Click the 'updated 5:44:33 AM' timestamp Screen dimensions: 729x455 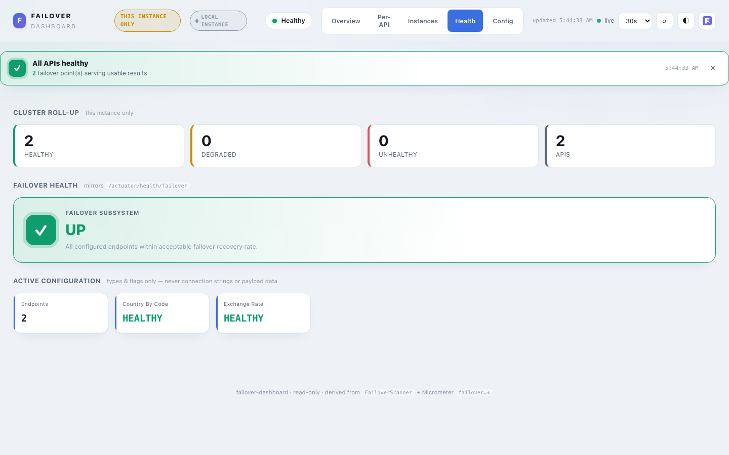coord(562,21)
